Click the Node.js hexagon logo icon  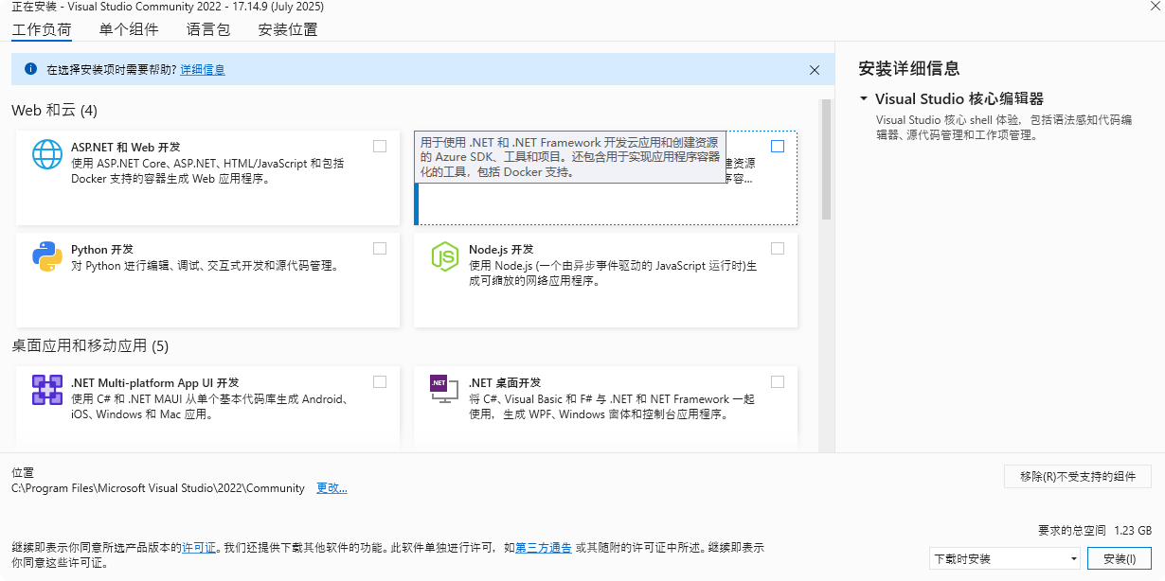(x=445, y=255)
